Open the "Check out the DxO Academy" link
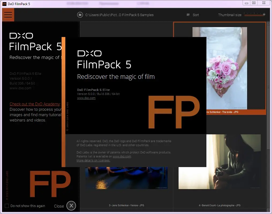The height and width of the screenshot is (214, 272). pyautogui.click(x=35, y=104)
